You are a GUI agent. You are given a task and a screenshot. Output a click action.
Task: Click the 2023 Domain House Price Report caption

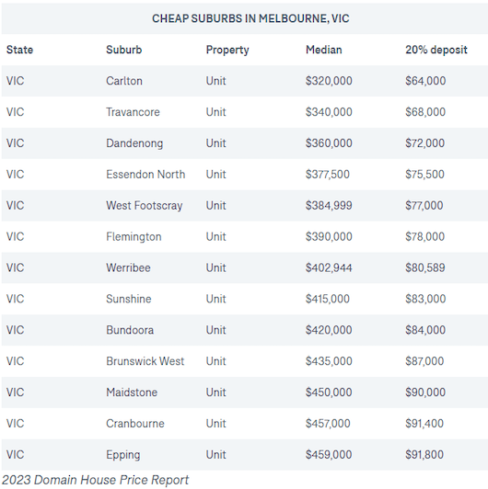click(x=95, y=480)
